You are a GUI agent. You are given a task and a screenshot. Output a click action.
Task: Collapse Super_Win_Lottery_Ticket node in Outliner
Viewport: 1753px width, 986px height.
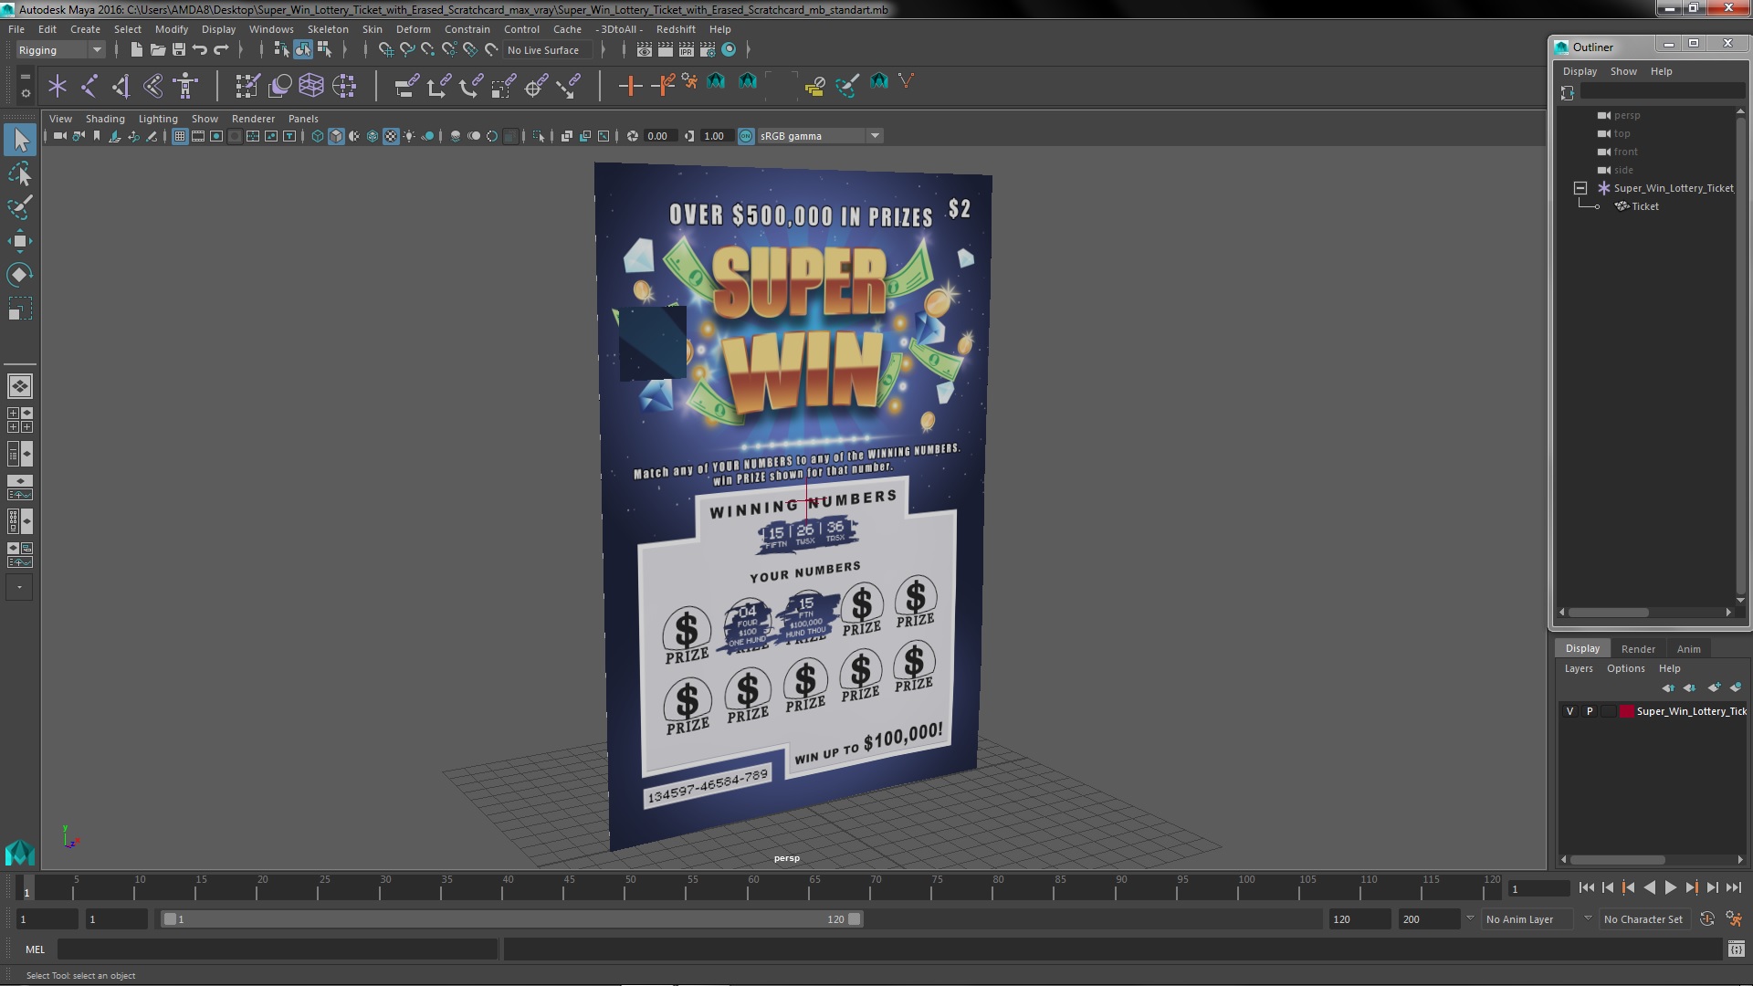pos(1580,188)
